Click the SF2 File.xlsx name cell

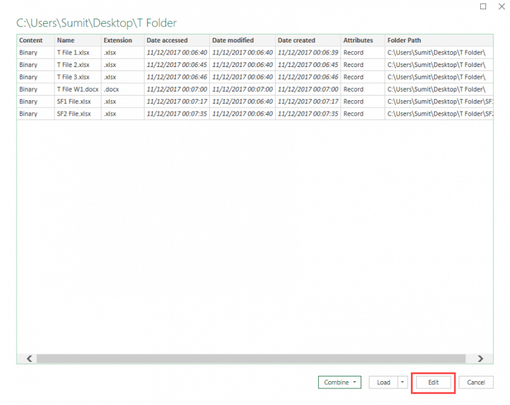pyautogui.click(x=78, y=114)
